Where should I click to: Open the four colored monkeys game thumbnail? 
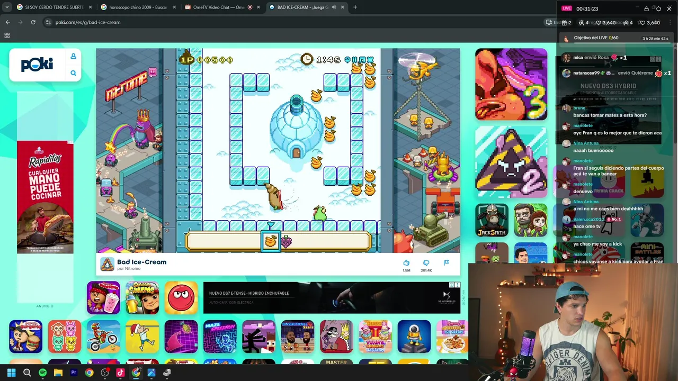click(x=65, y=337)
